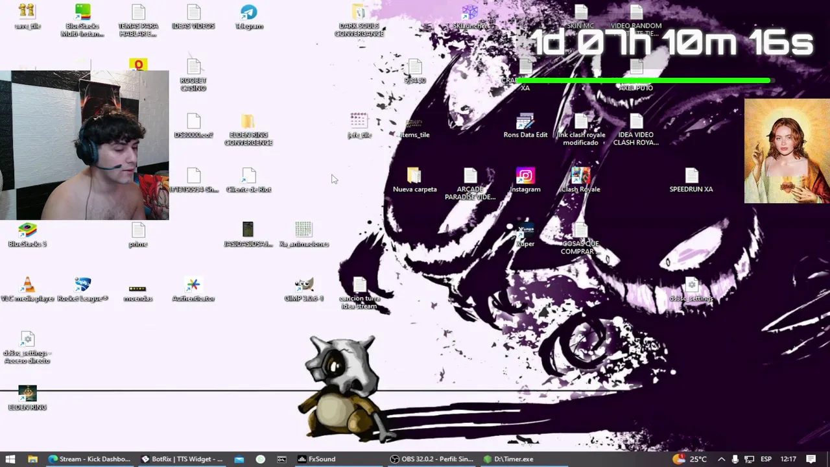
Task: Launch BlueStacks 5 desktop icon
Action: pyautogui.click(x=27, y=235)
